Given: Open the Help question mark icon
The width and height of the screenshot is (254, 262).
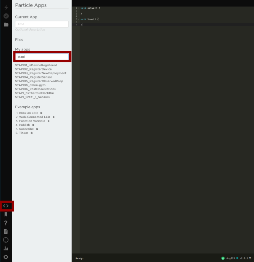Looking at the screenshot, I should 6,223.
